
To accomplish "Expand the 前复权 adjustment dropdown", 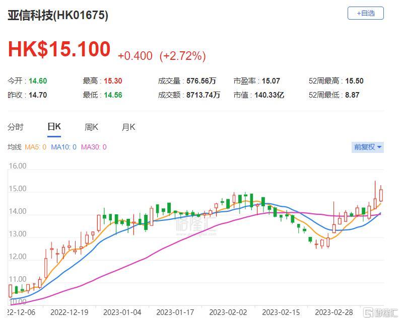I will [x=367, y=147].
